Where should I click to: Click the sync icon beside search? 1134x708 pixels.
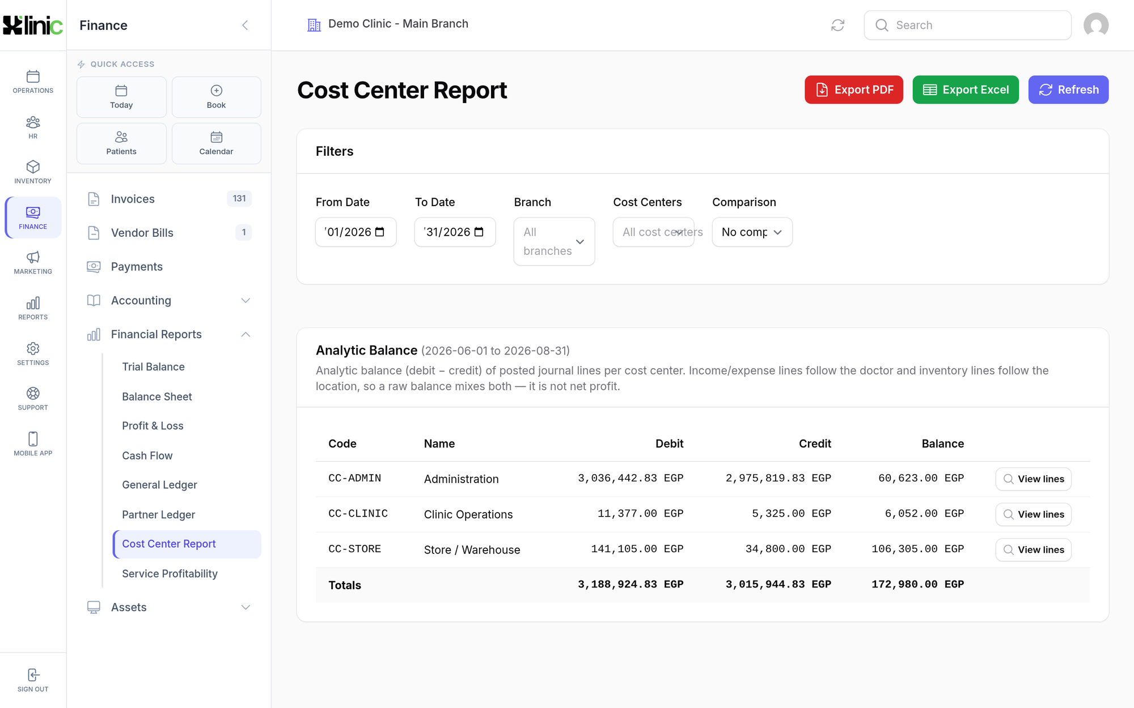837,25
